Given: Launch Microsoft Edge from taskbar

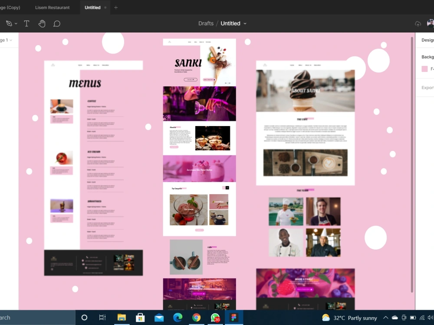Looking at the screenshot, I should 178,318.
